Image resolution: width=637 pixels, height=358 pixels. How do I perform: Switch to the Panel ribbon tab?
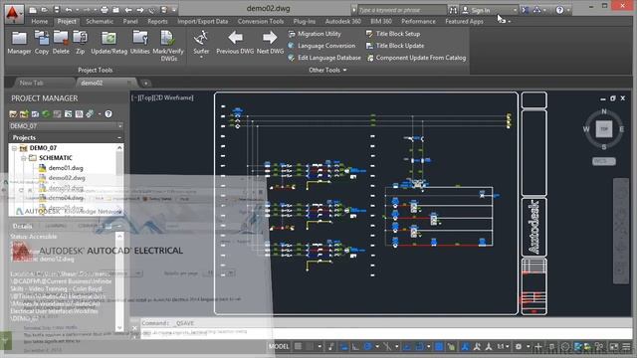tap(130, 21)
